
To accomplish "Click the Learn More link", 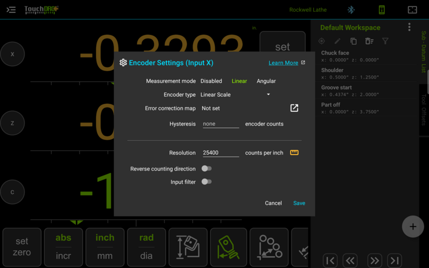I will point(284,63).
